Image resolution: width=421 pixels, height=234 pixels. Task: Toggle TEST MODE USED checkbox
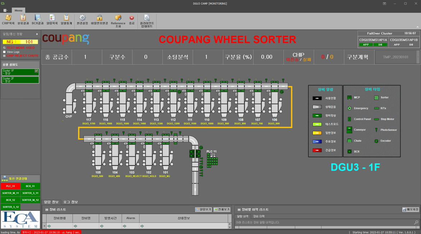(4, 48)
